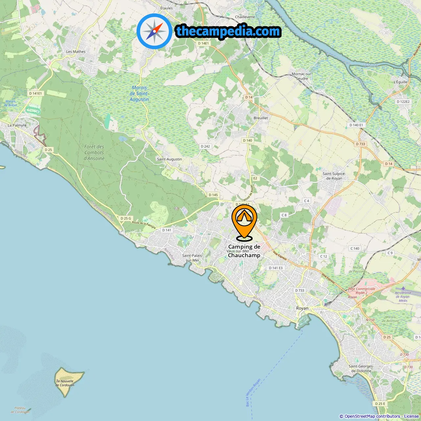Open the thecampedia.com site title
This screenshot has width=421, height=421.
tap(228, 31)
